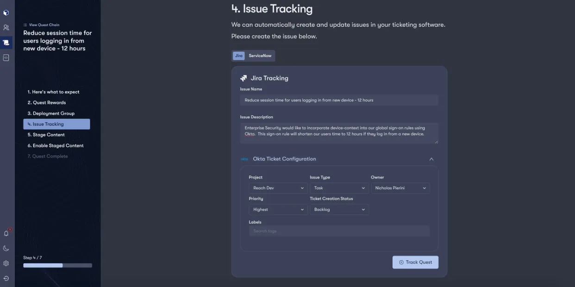Select step 4. Issue Tracking

pos(56,124)
